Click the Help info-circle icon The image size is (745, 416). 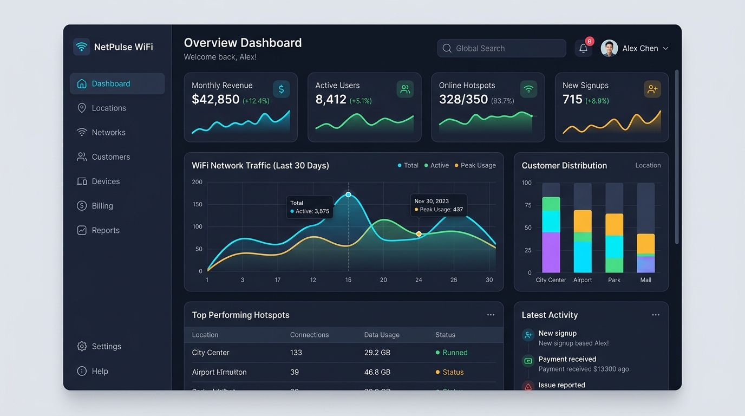coord(82,371)
